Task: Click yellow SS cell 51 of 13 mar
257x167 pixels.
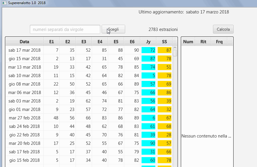Action: point(165,67)
